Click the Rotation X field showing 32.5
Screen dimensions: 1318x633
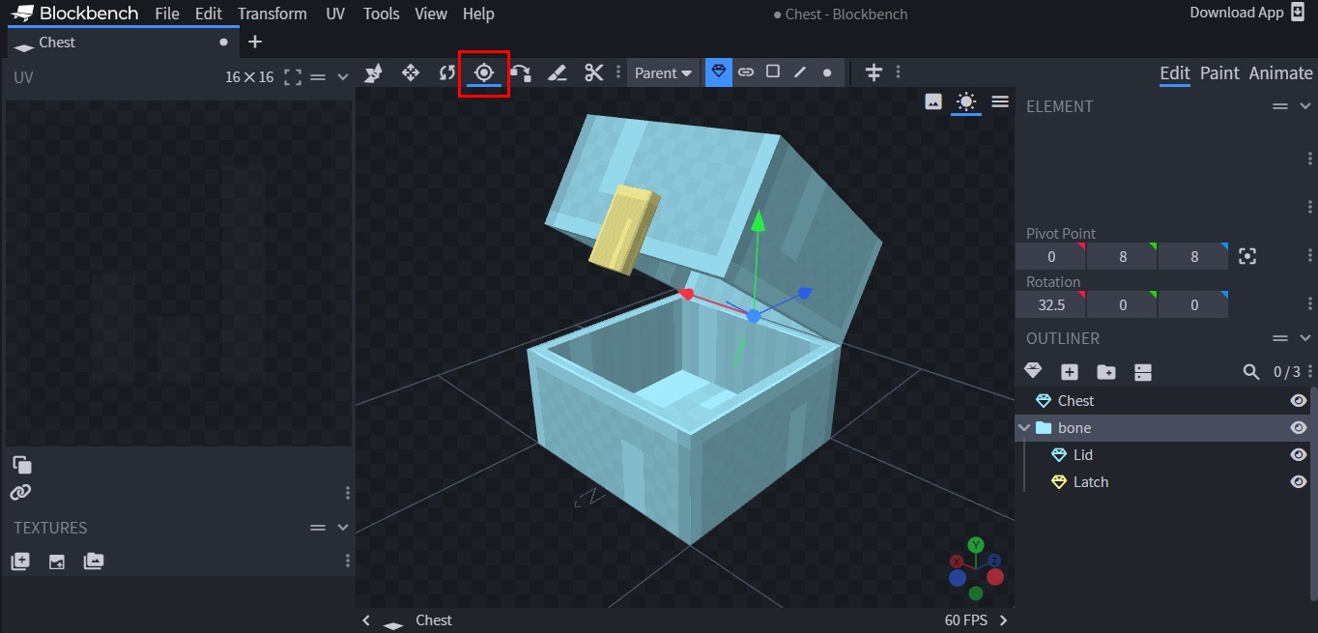point(1050,305)
